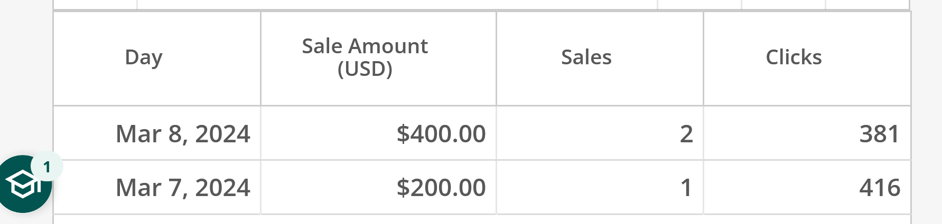Sort by the Clicks column header

[794, 57]
